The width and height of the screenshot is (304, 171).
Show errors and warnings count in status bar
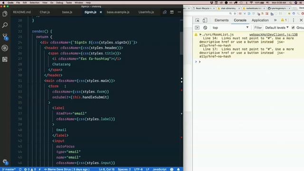(x=30, y=169)
